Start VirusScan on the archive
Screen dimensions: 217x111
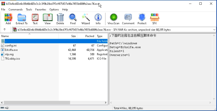pos(113,19)
